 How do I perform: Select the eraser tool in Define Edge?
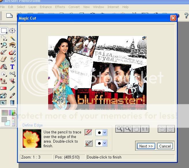pos(89,143)
